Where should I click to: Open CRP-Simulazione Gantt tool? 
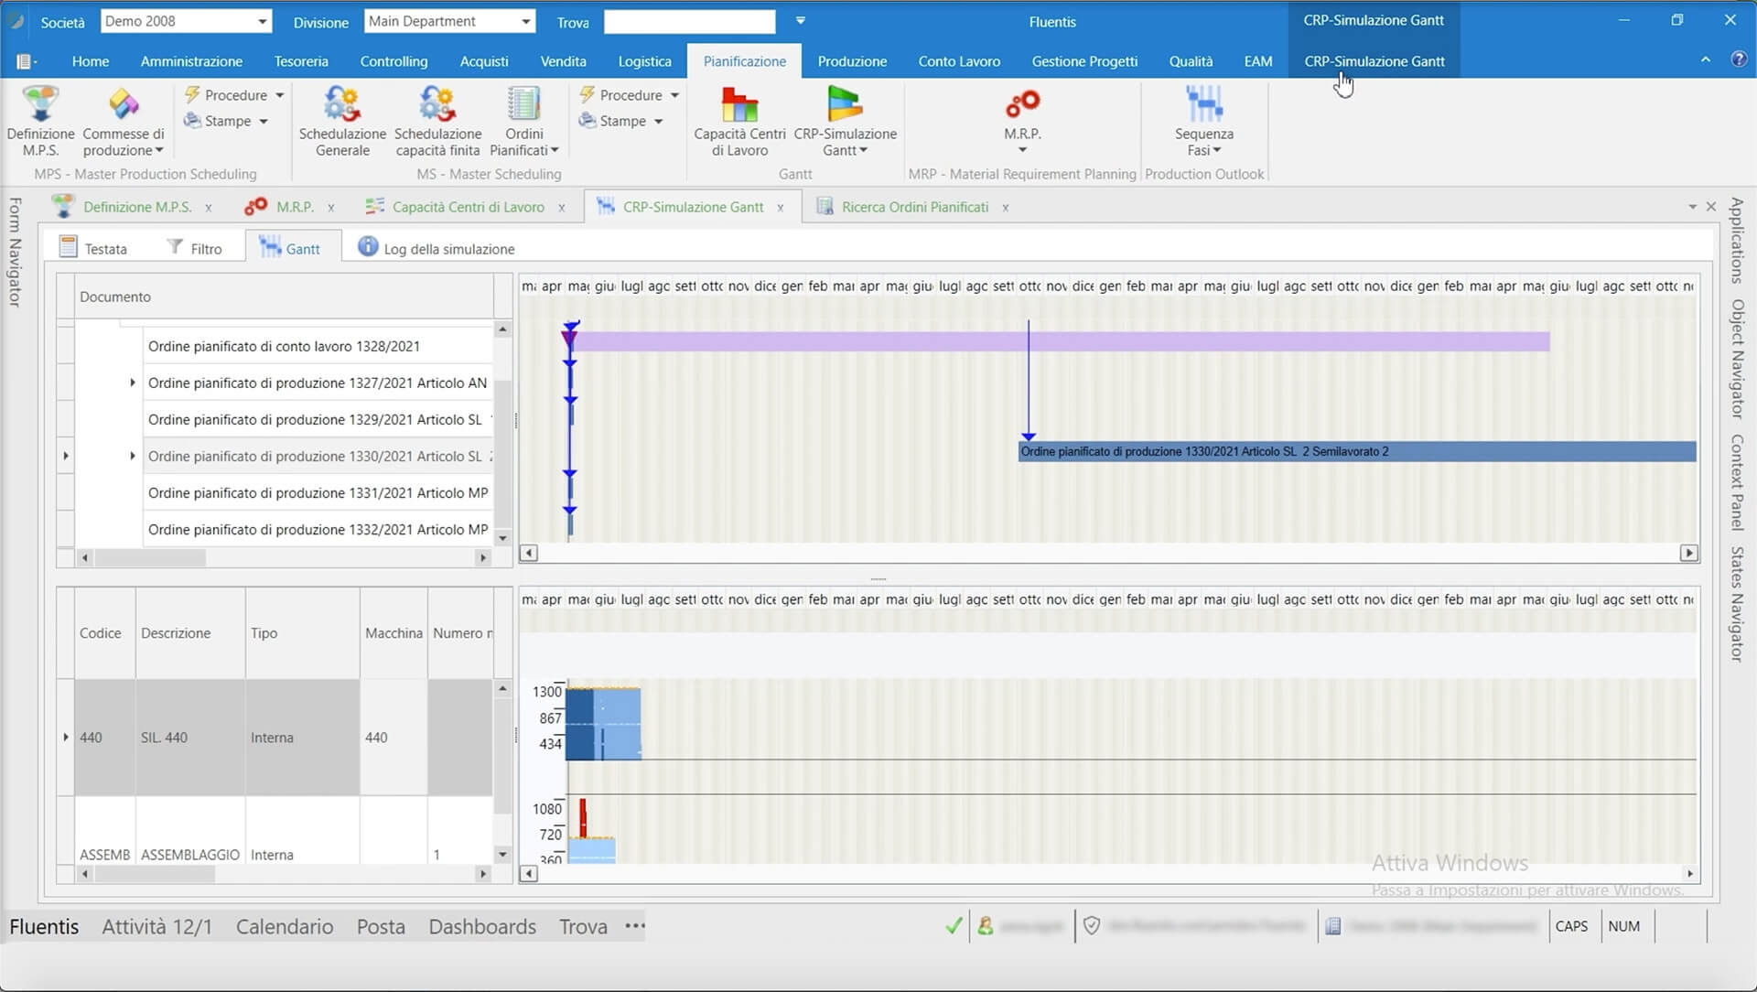pyautogui.click(x=845, y=121)
